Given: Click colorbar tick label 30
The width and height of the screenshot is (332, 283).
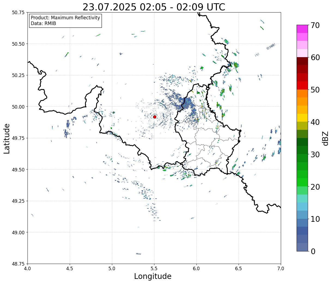Looking at the screenshot, I should click(315, 155).
